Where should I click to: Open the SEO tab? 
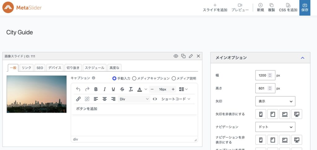(x=40, y=68)
